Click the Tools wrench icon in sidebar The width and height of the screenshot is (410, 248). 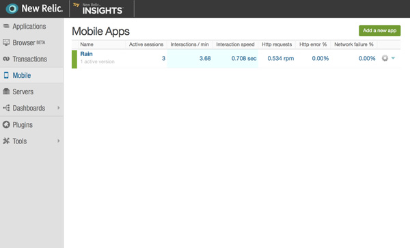click(6, 141)
